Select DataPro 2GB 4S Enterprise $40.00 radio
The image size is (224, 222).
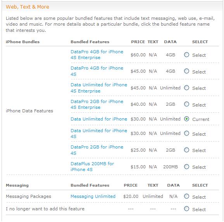(x=186, y=104)
